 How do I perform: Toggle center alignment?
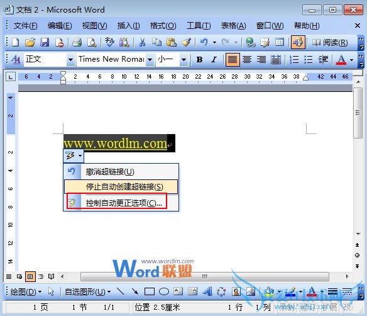[x=247, y=60]
